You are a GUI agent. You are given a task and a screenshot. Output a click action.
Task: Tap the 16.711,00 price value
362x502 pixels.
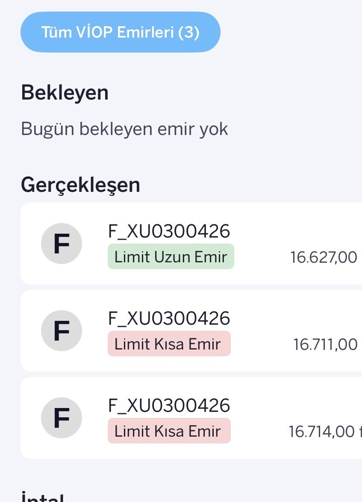tap(325, 344)
